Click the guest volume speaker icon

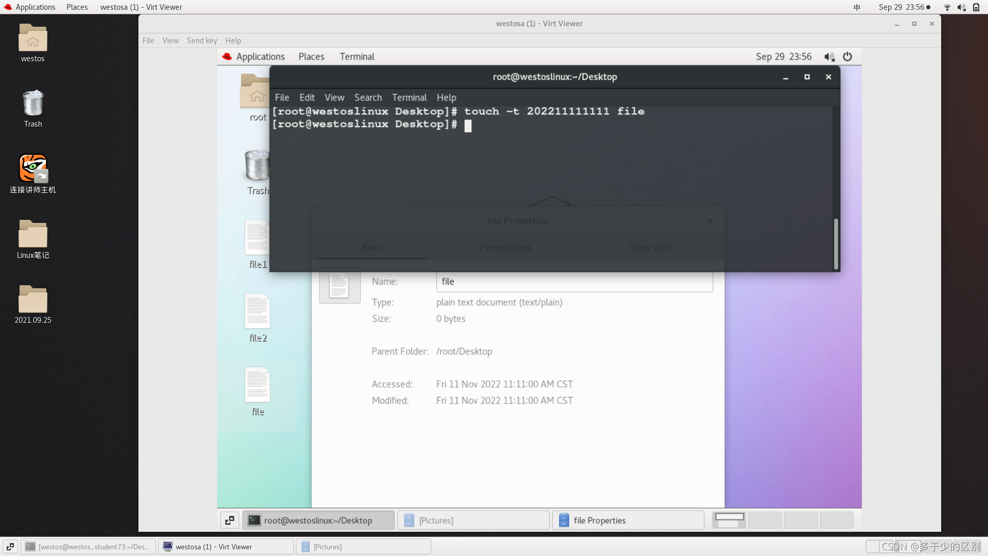coord(829,57)
